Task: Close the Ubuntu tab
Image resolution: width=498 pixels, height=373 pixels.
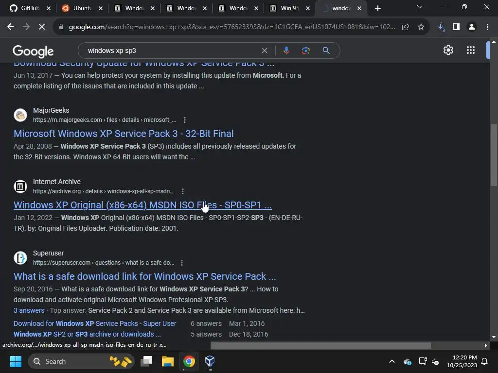Action: pyautogui.click(x=101, y=8)
